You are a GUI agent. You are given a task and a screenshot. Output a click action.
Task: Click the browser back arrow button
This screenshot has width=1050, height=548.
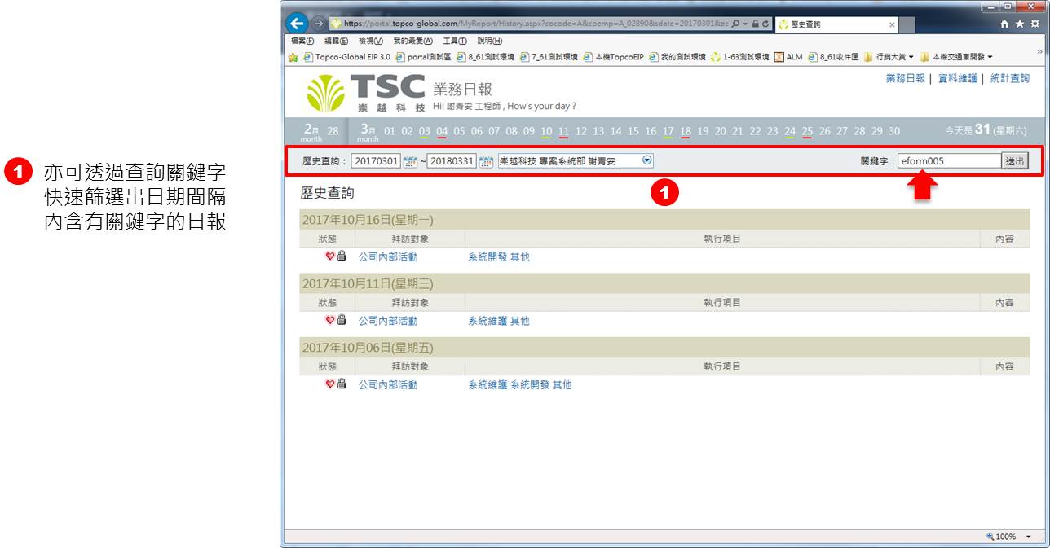298,24
